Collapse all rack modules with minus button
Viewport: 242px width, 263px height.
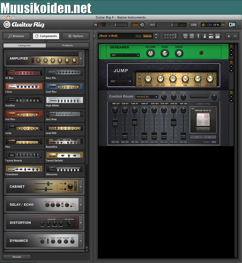click(x=235, y=36)
